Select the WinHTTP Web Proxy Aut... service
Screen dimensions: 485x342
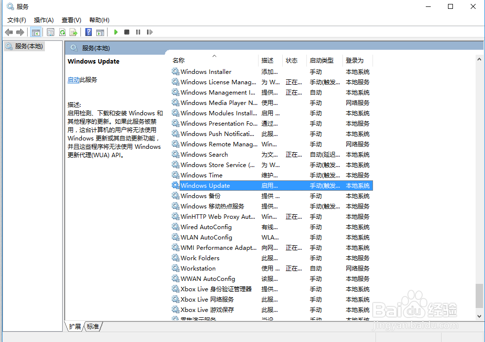(272, 216)
